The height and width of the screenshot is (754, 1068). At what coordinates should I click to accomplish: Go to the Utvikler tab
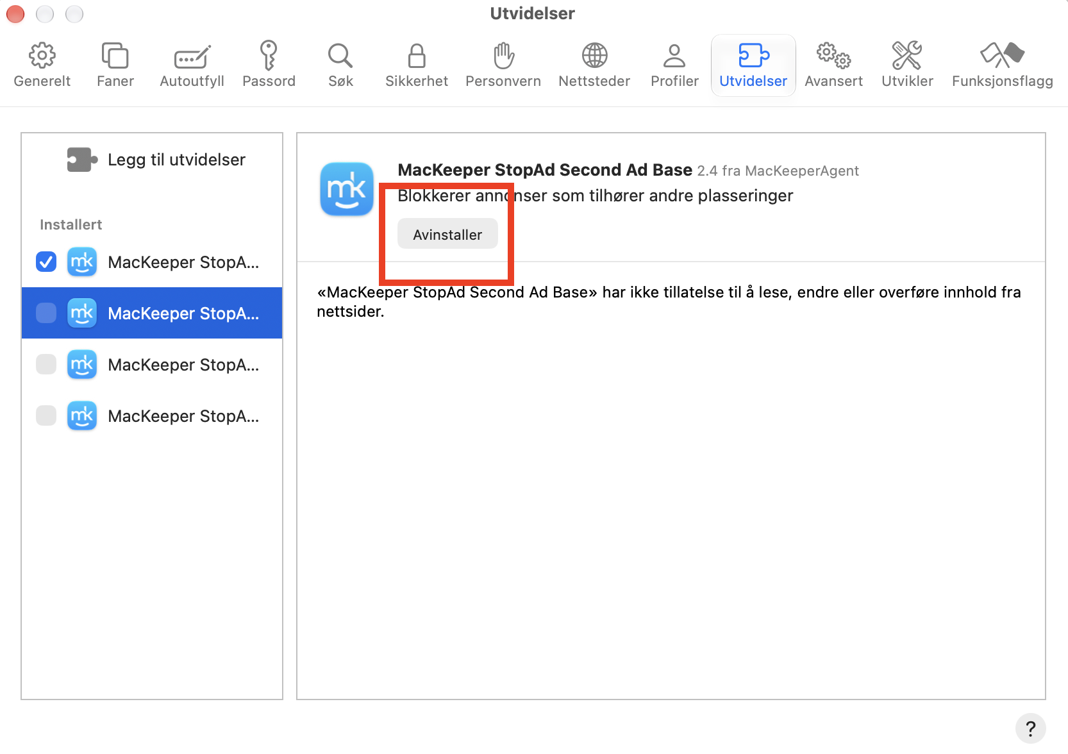pyautogui.click(x=907, y=65)
